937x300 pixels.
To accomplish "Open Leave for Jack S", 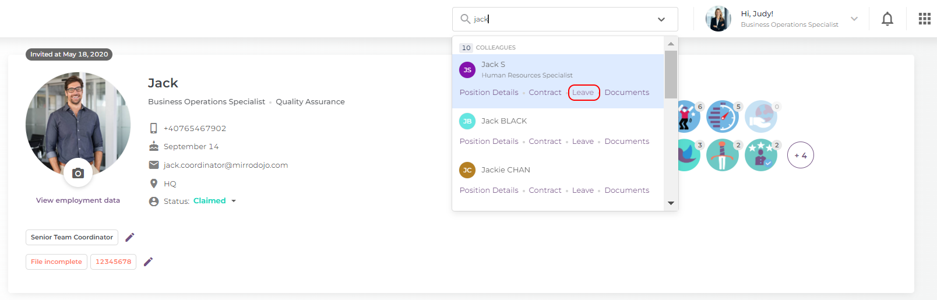I will pyautogui.click(x=583, y=93).
